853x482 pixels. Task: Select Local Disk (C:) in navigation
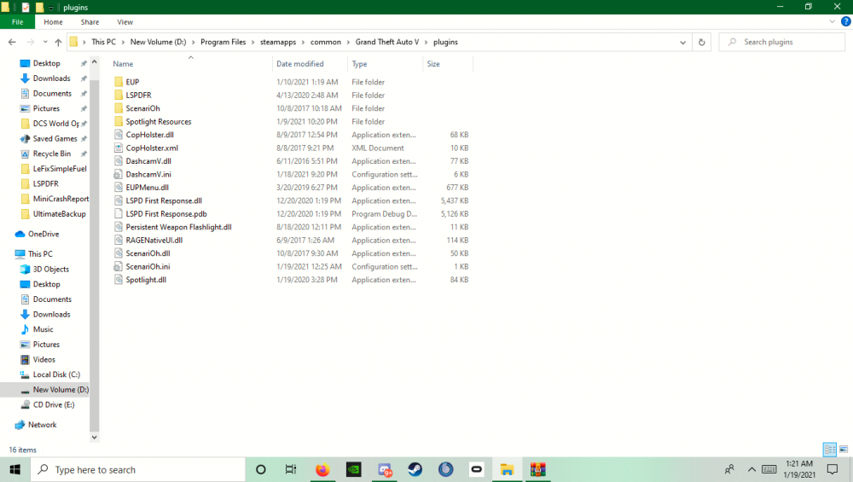click(56, 375)
